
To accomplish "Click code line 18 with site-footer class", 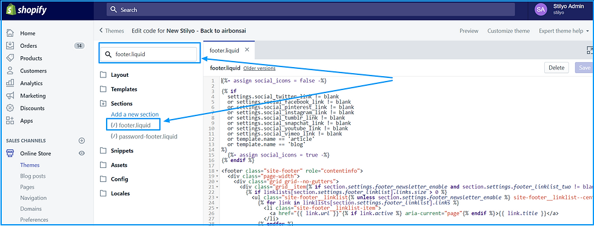I will pyautogui.click(x=292, y=171).
